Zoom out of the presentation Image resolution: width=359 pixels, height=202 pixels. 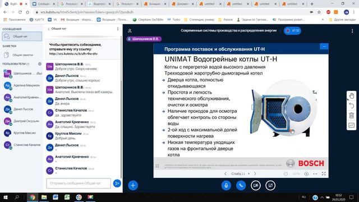tap(286, 174)
